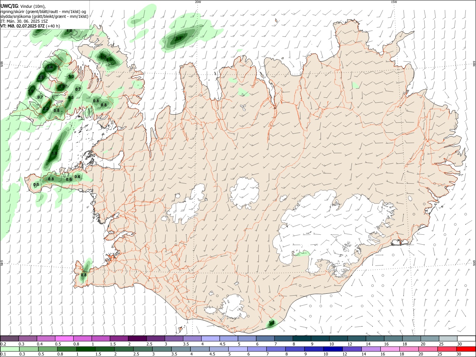Click the 'UWC/IG: Vindur (10m)' title text
The height and width of the screenshot is (357, 476).
coord(23,6)
